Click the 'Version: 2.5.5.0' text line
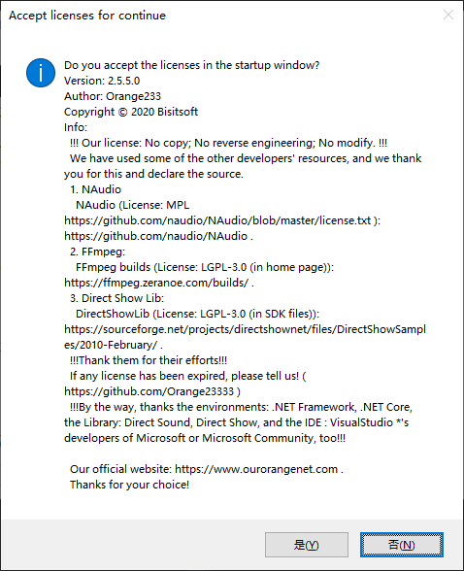Image resolution: width=464 pixels, height=571 pixels. [102, 81]
